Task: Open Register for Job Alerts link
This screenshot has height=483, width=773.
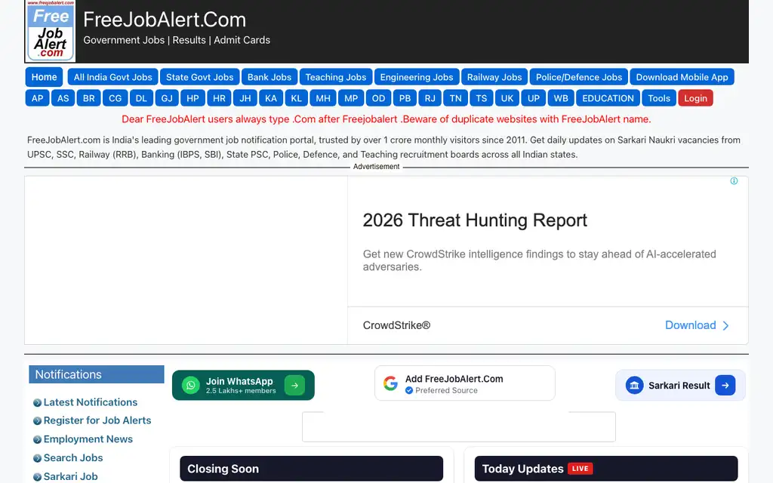Action: pos(97,420)
